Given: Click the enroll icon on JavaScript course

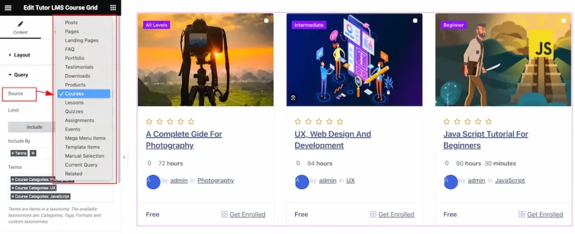Looking at the screenshot, I should point(522,214).
